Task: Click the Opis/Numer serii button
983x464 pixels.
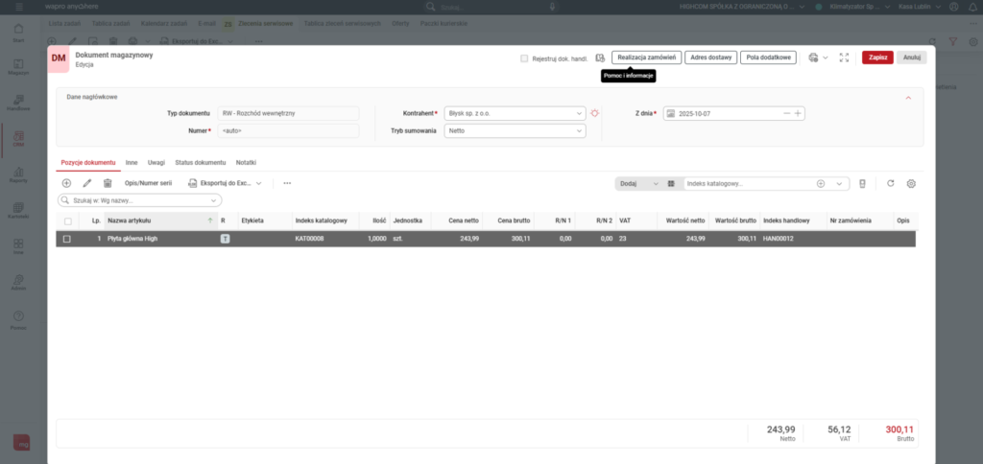Action: click(x=148, y=183)
